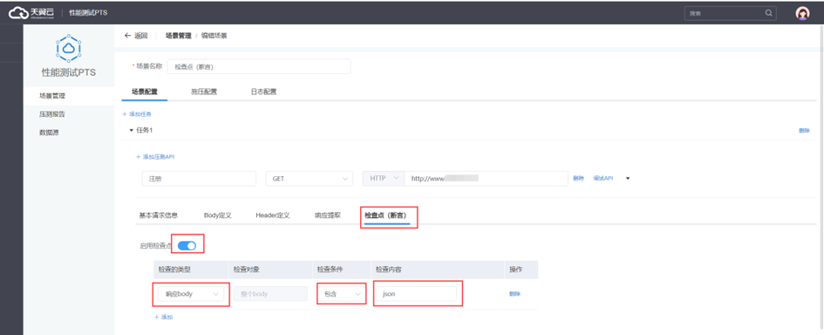Collapse the 任务1 section
The image size is (824, 335).
(x=131, y=130)
